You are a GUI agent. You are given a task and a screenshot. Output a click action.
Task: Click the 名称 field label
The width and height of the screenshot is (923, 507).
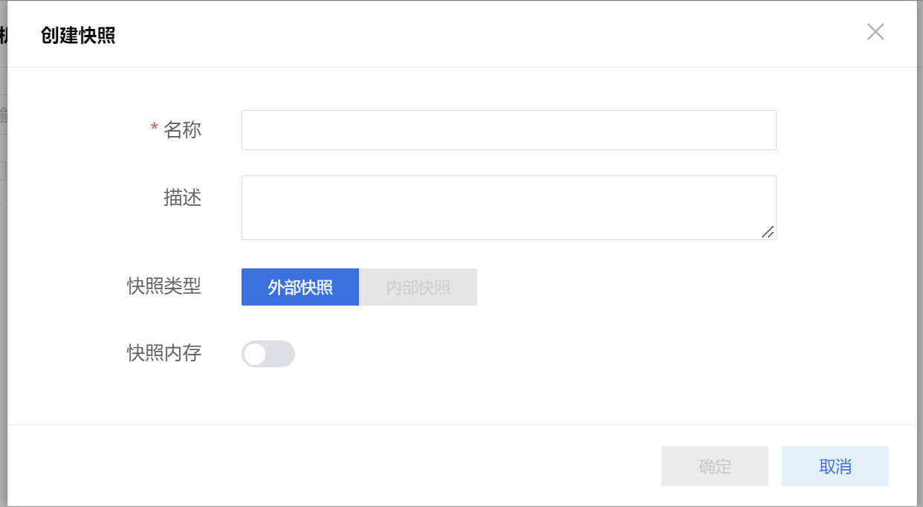coord(182,130)
